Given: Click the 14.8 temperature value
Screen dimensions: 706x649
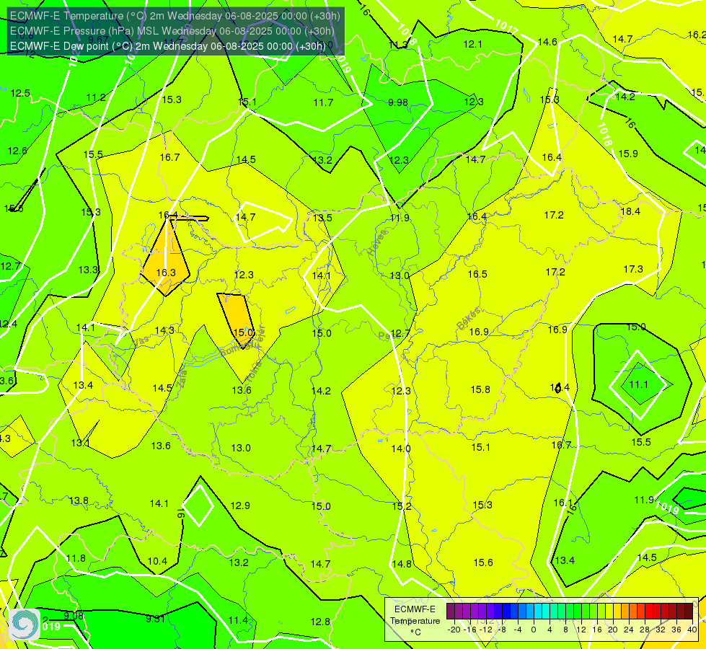Looking at the screenshot, I should (x=402, y=564).
